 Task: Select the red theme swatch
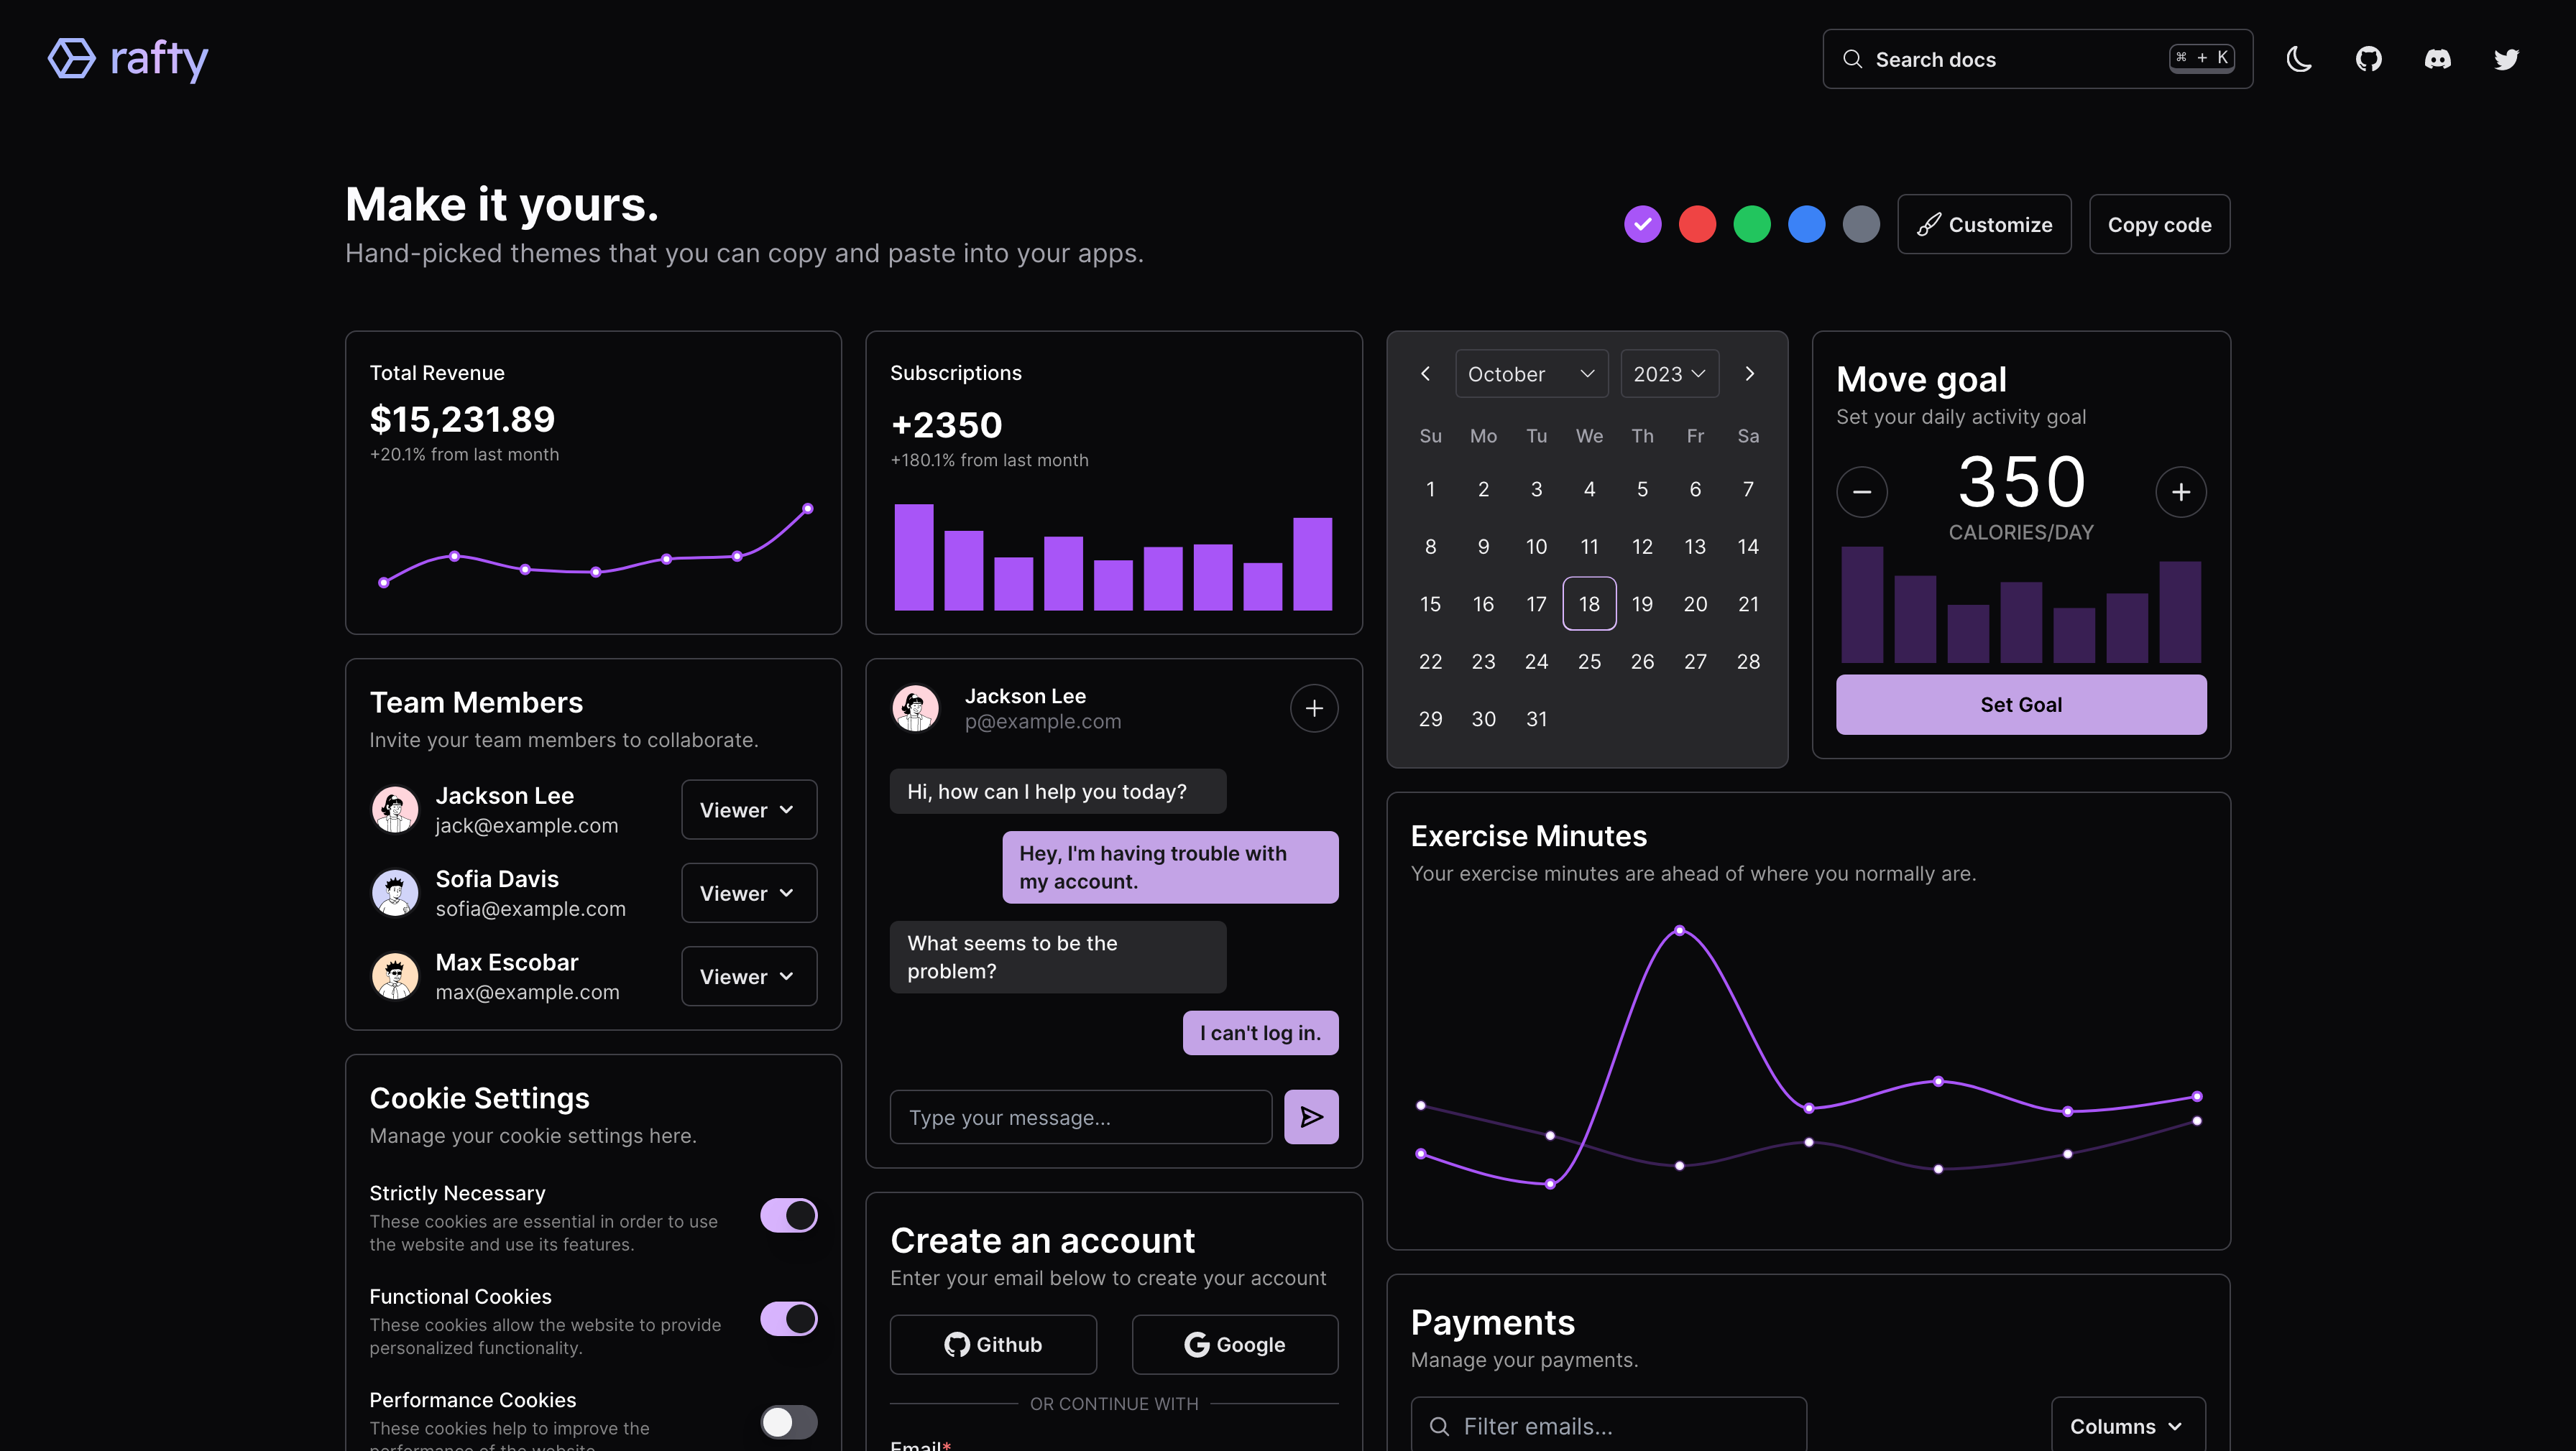pyautogui.click(x=1697, y=224)
